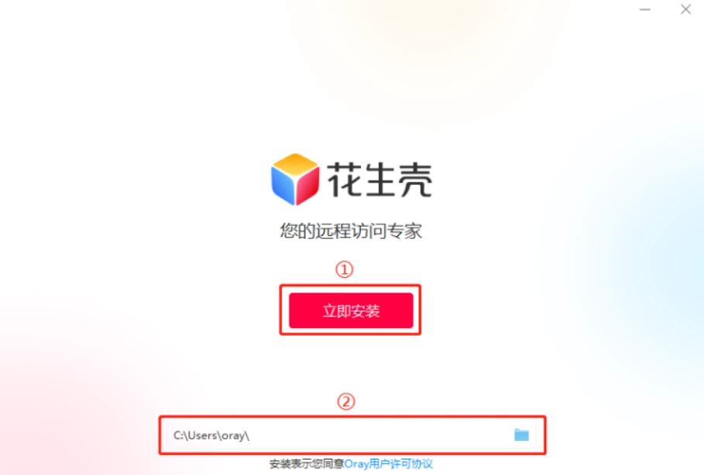
Task: Close the 花生壳 installer window
Action: [x=685, y=9]
